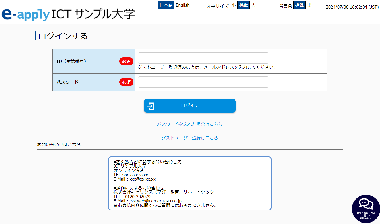Set font size to 標準
This screenshot has width=380, height=224.
pos(244,5)
